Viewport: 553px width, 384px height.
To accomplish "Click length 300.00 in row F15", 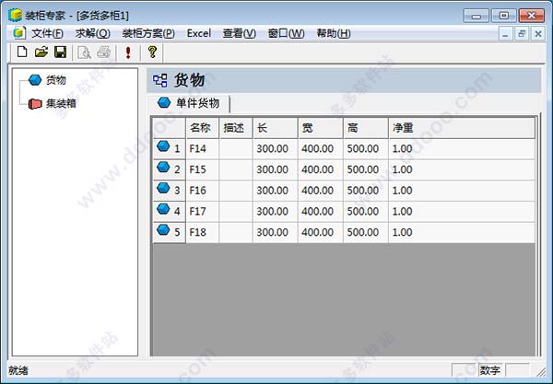I will click(275, 169).
